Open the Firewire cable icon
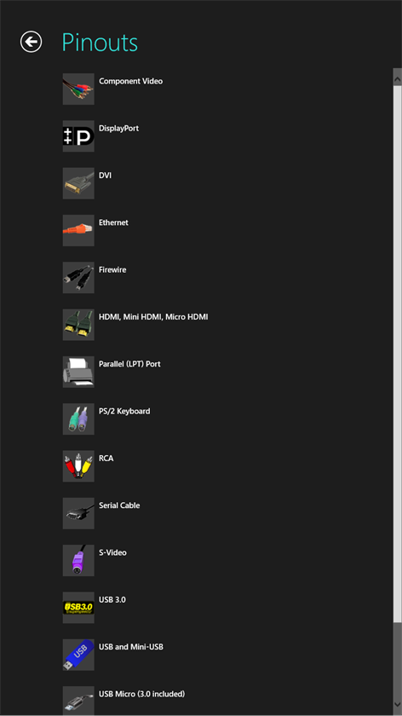 point(78,278)
